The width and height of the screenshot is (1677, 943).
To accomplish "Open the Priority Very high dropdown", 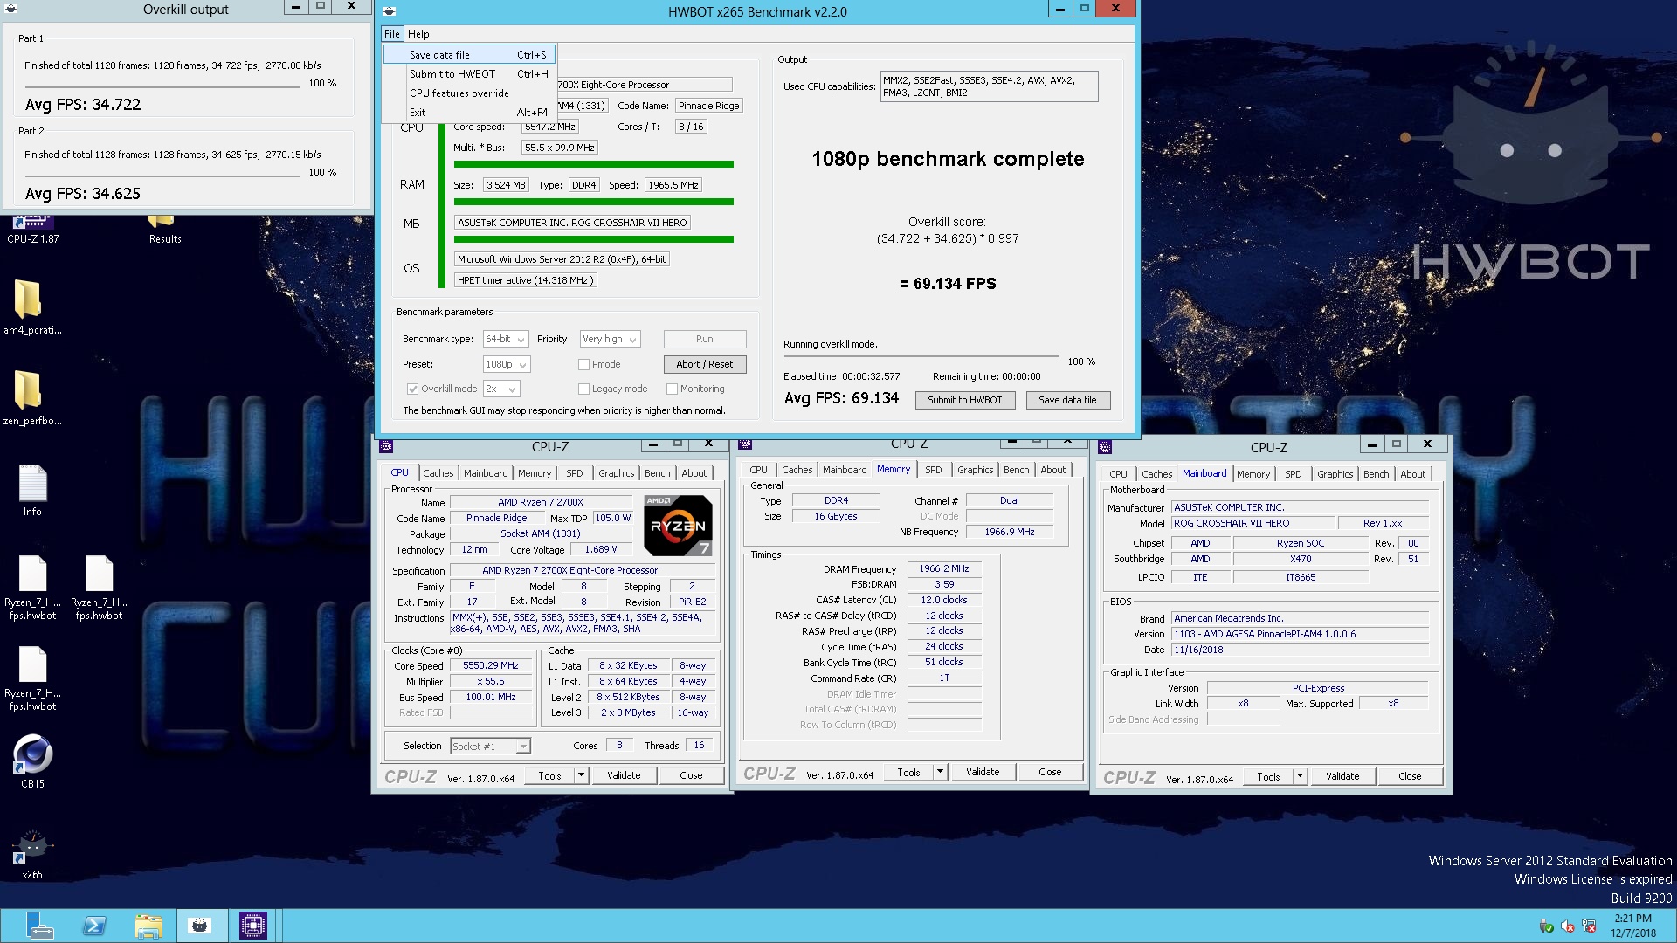I will coord(610,339).
